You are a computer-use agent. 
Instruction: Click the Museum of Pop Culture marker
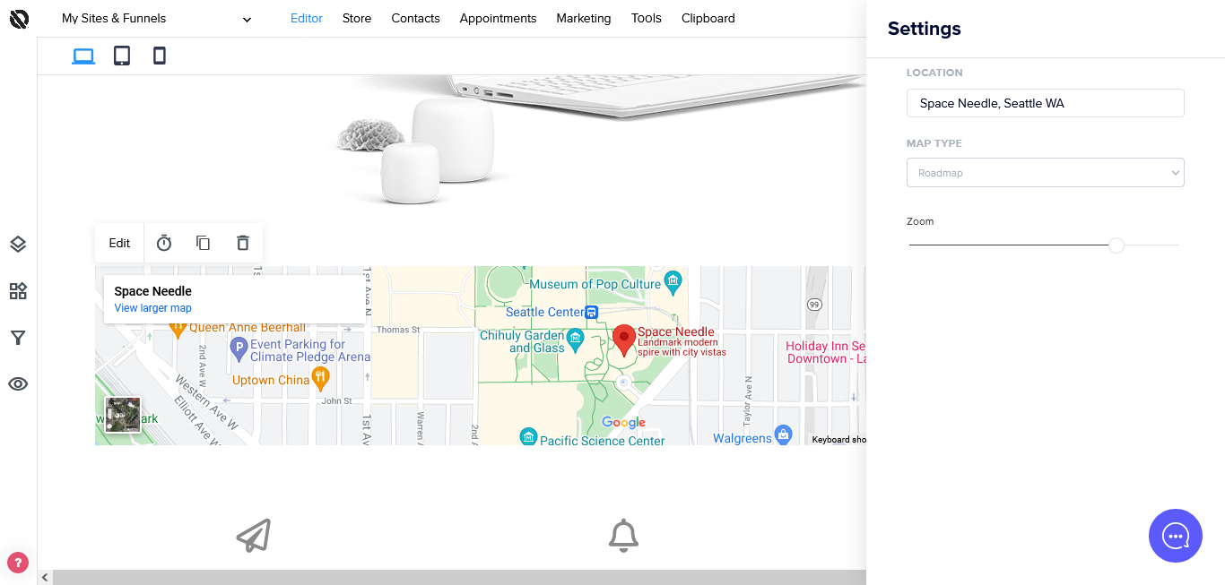tap(674, 284)
